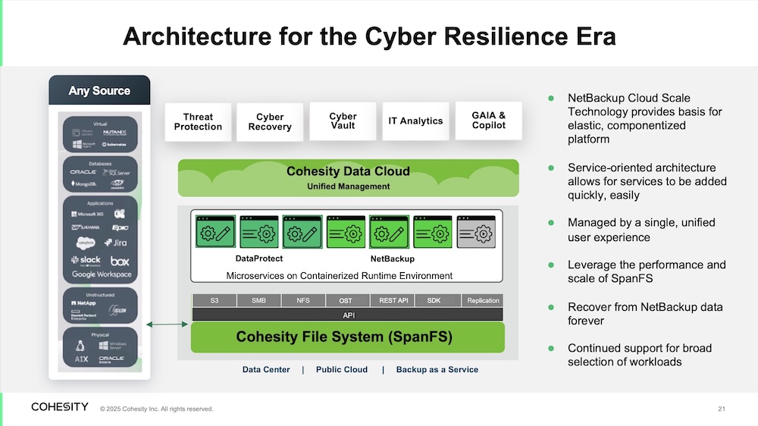758x426 pixels.
Task: Click the Epic logo
Action: [x=120, y=227]
